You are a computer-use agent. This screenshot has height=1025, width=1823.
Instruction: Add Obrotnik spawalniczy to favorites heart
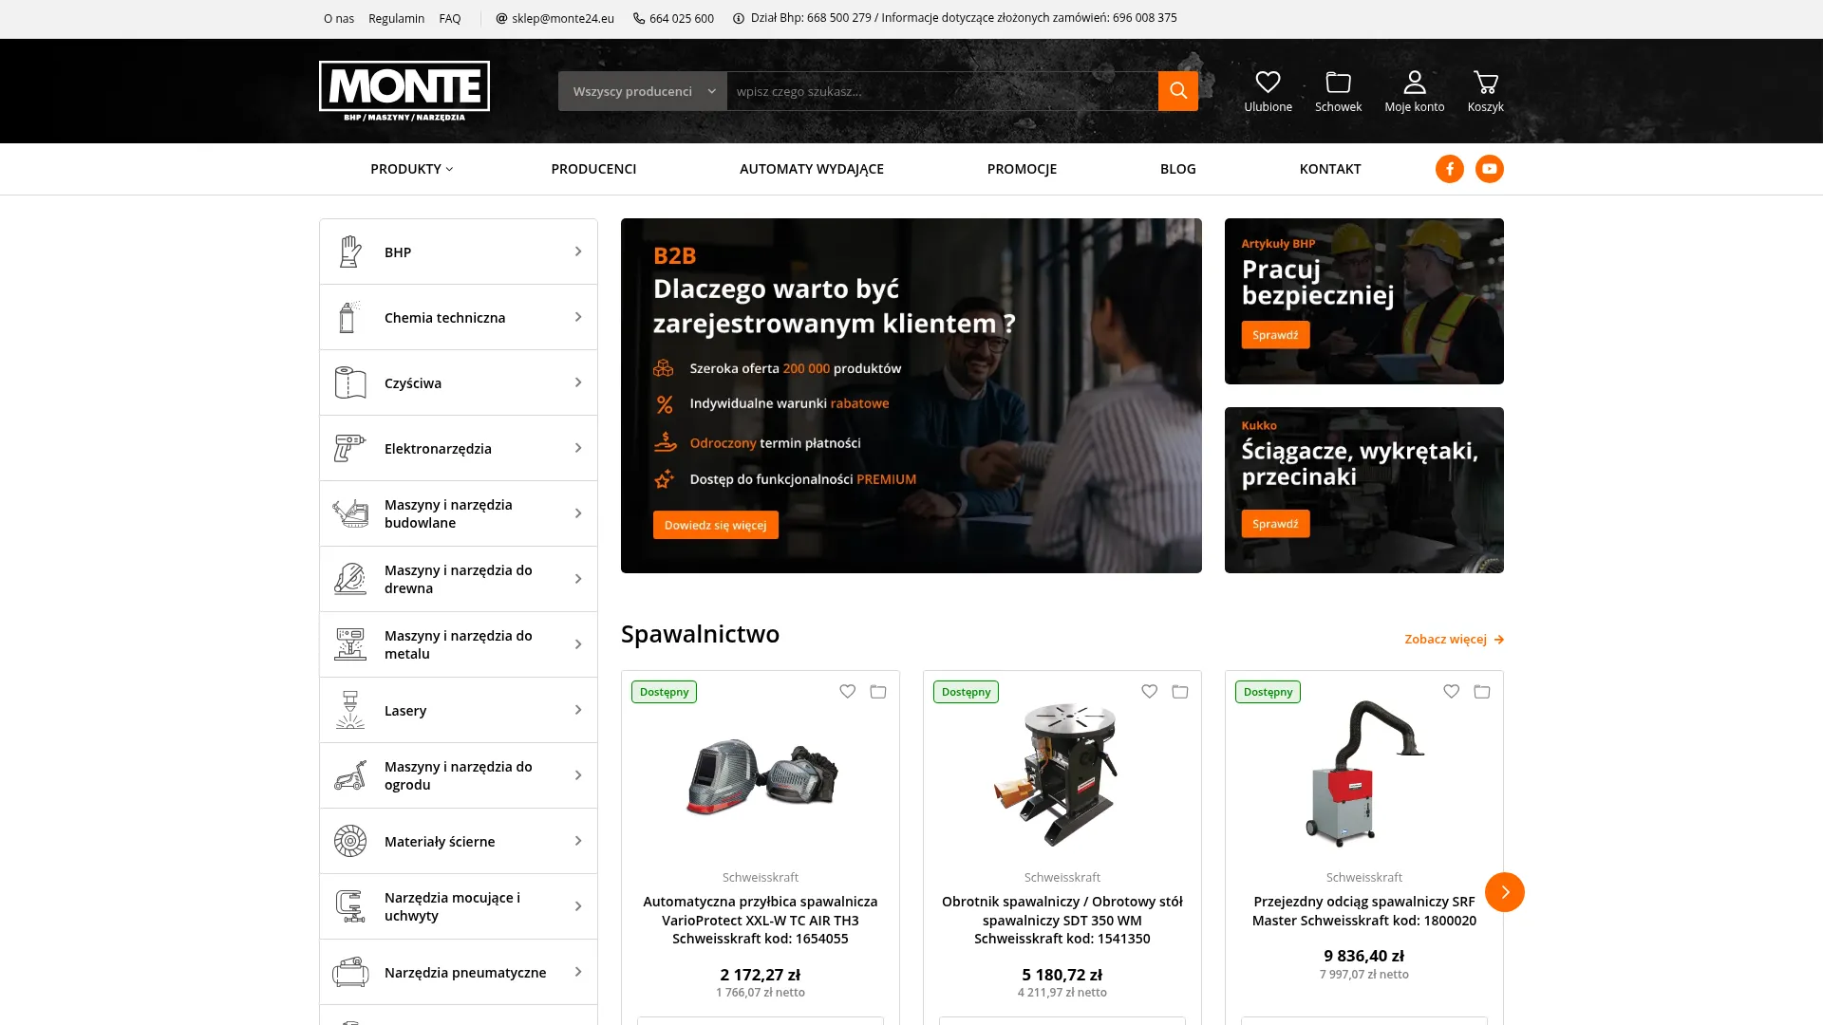1150,692
